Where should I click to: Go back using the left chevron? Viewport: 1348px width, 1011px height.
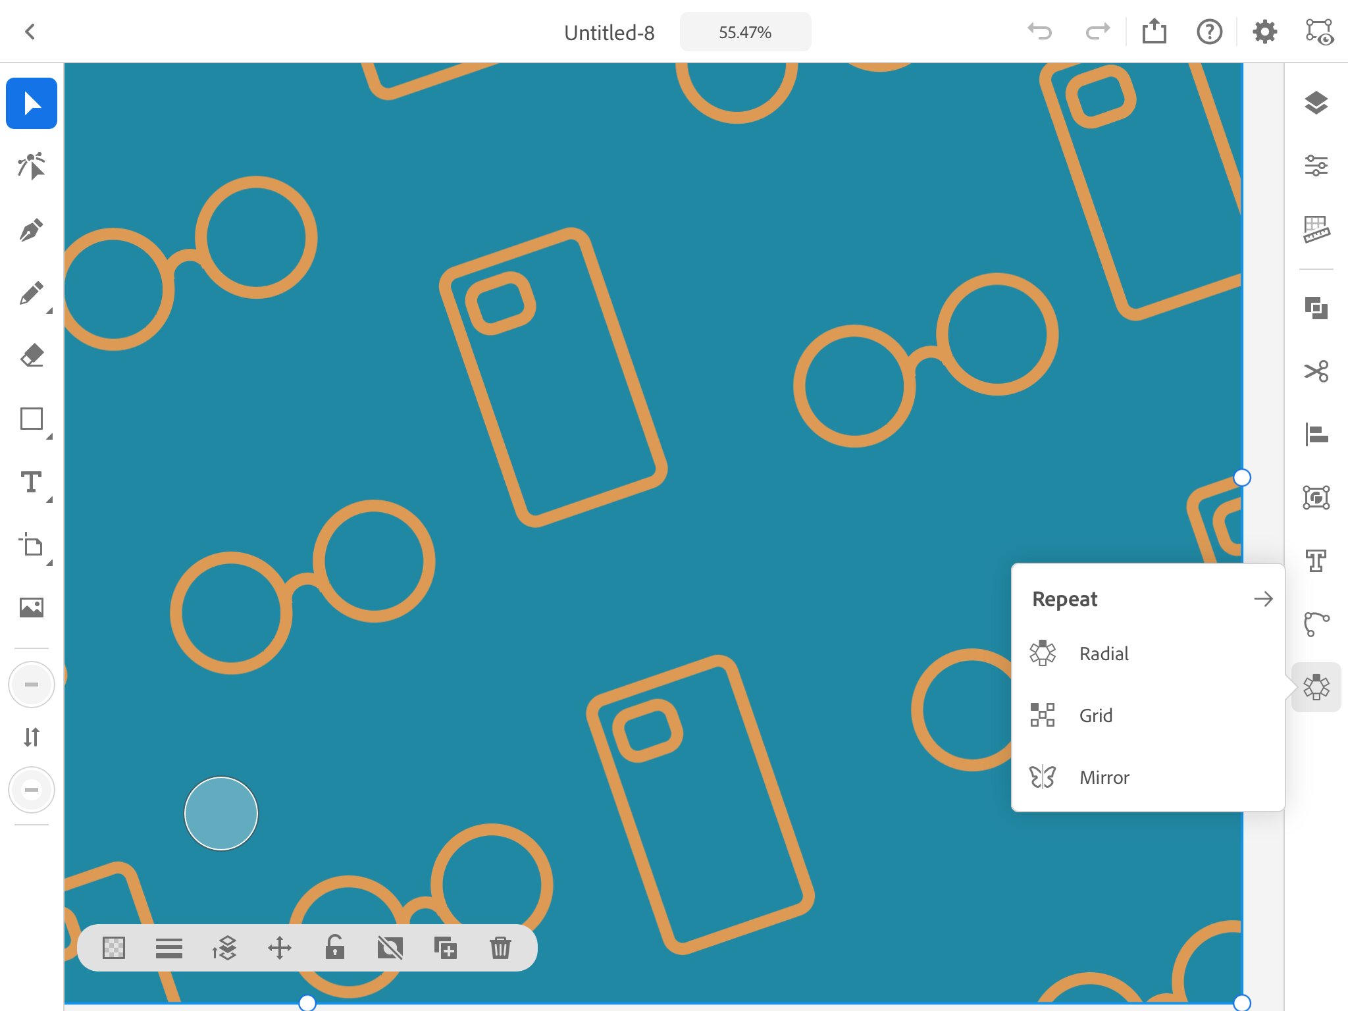[x=30, y=32]
